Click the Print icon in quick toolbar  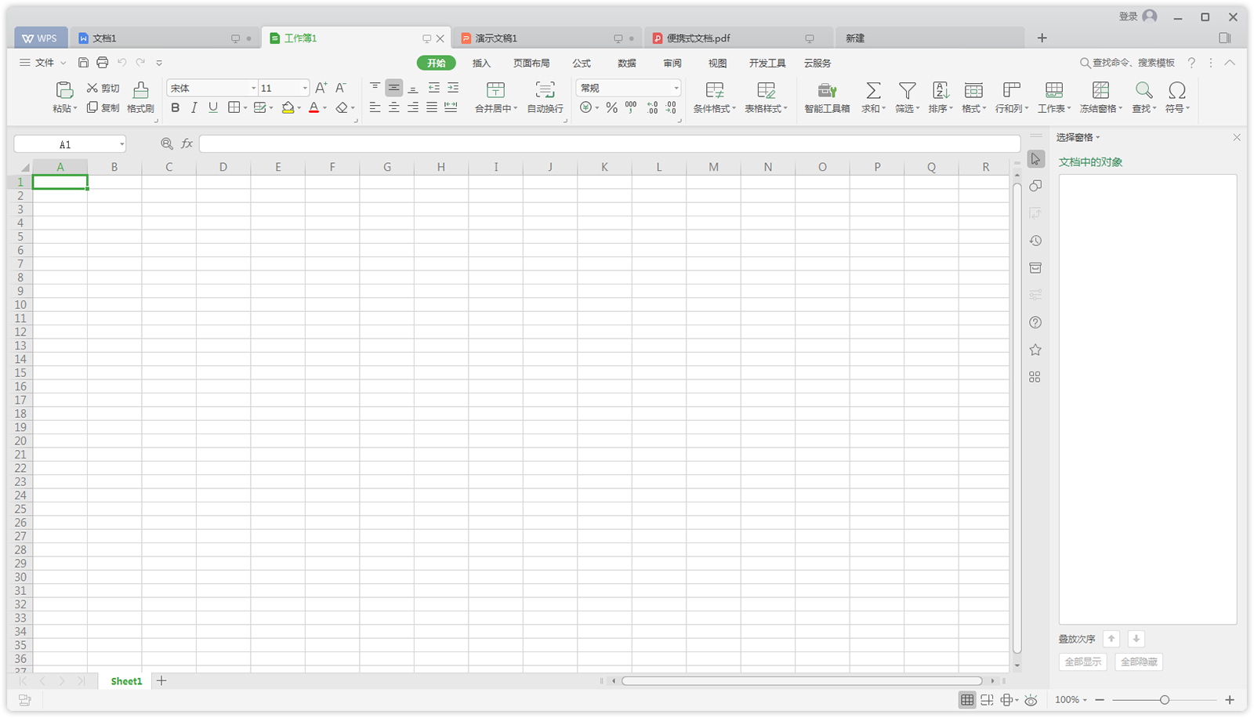[x=102, y=63]
